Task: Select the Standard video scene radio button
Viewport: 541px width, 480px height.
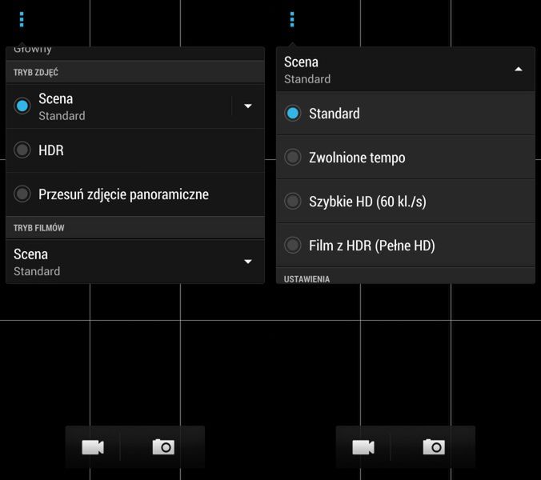Action: point(293,114)
